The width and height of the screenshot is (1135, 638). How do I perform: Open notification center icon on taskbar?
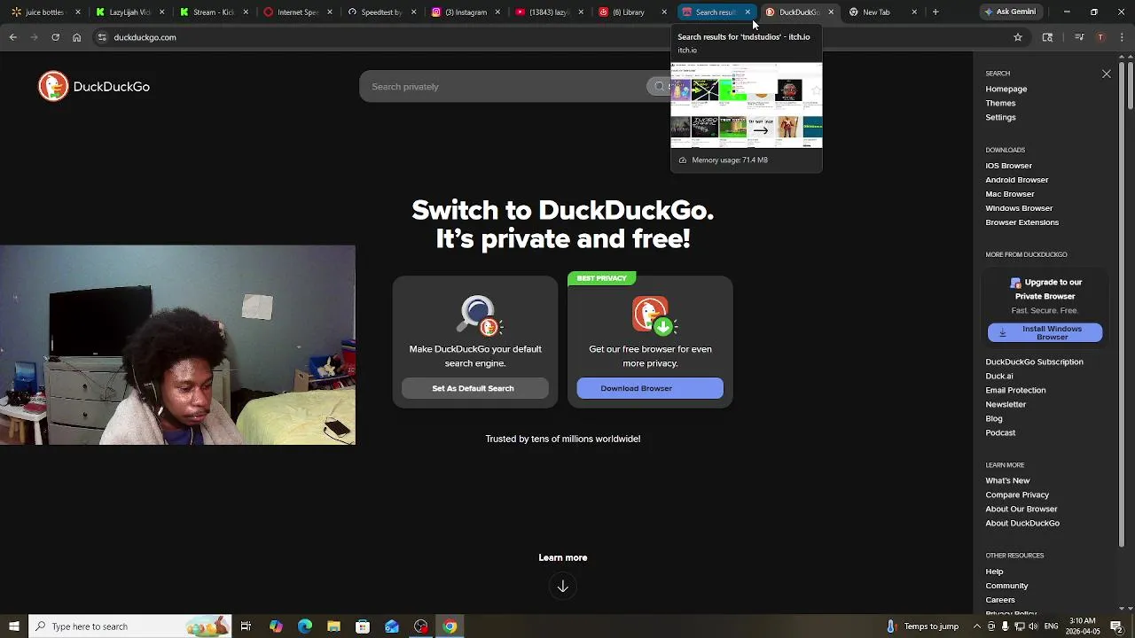coord(1116,626)
